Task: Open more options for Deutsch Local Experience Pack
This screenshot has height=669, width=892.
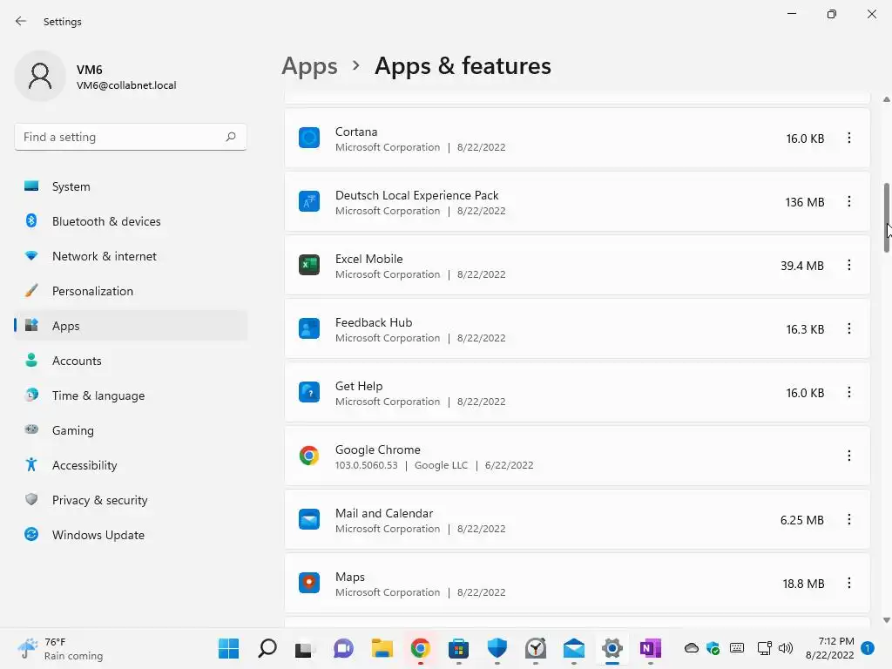Action: [848, 201]
